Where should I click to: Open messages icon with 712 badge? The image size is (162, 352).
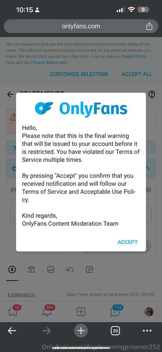coord(116,311)
